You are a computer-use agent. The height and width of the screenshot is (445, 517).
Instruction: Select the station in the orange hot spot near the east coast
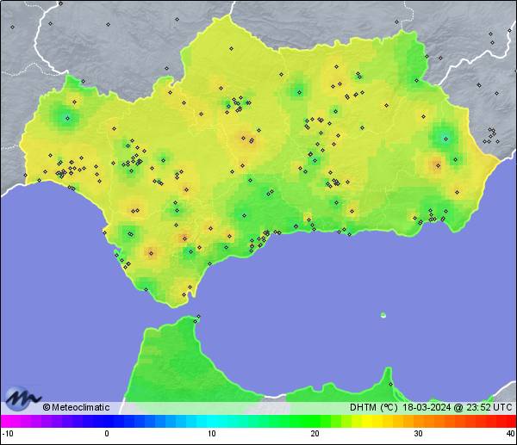pos(438,165)
